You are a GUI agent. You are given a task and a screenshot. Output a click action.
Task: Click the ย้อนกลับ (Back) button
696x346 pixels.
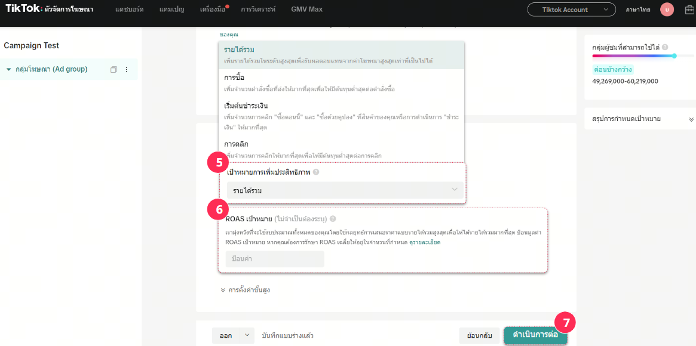(479, 336)
